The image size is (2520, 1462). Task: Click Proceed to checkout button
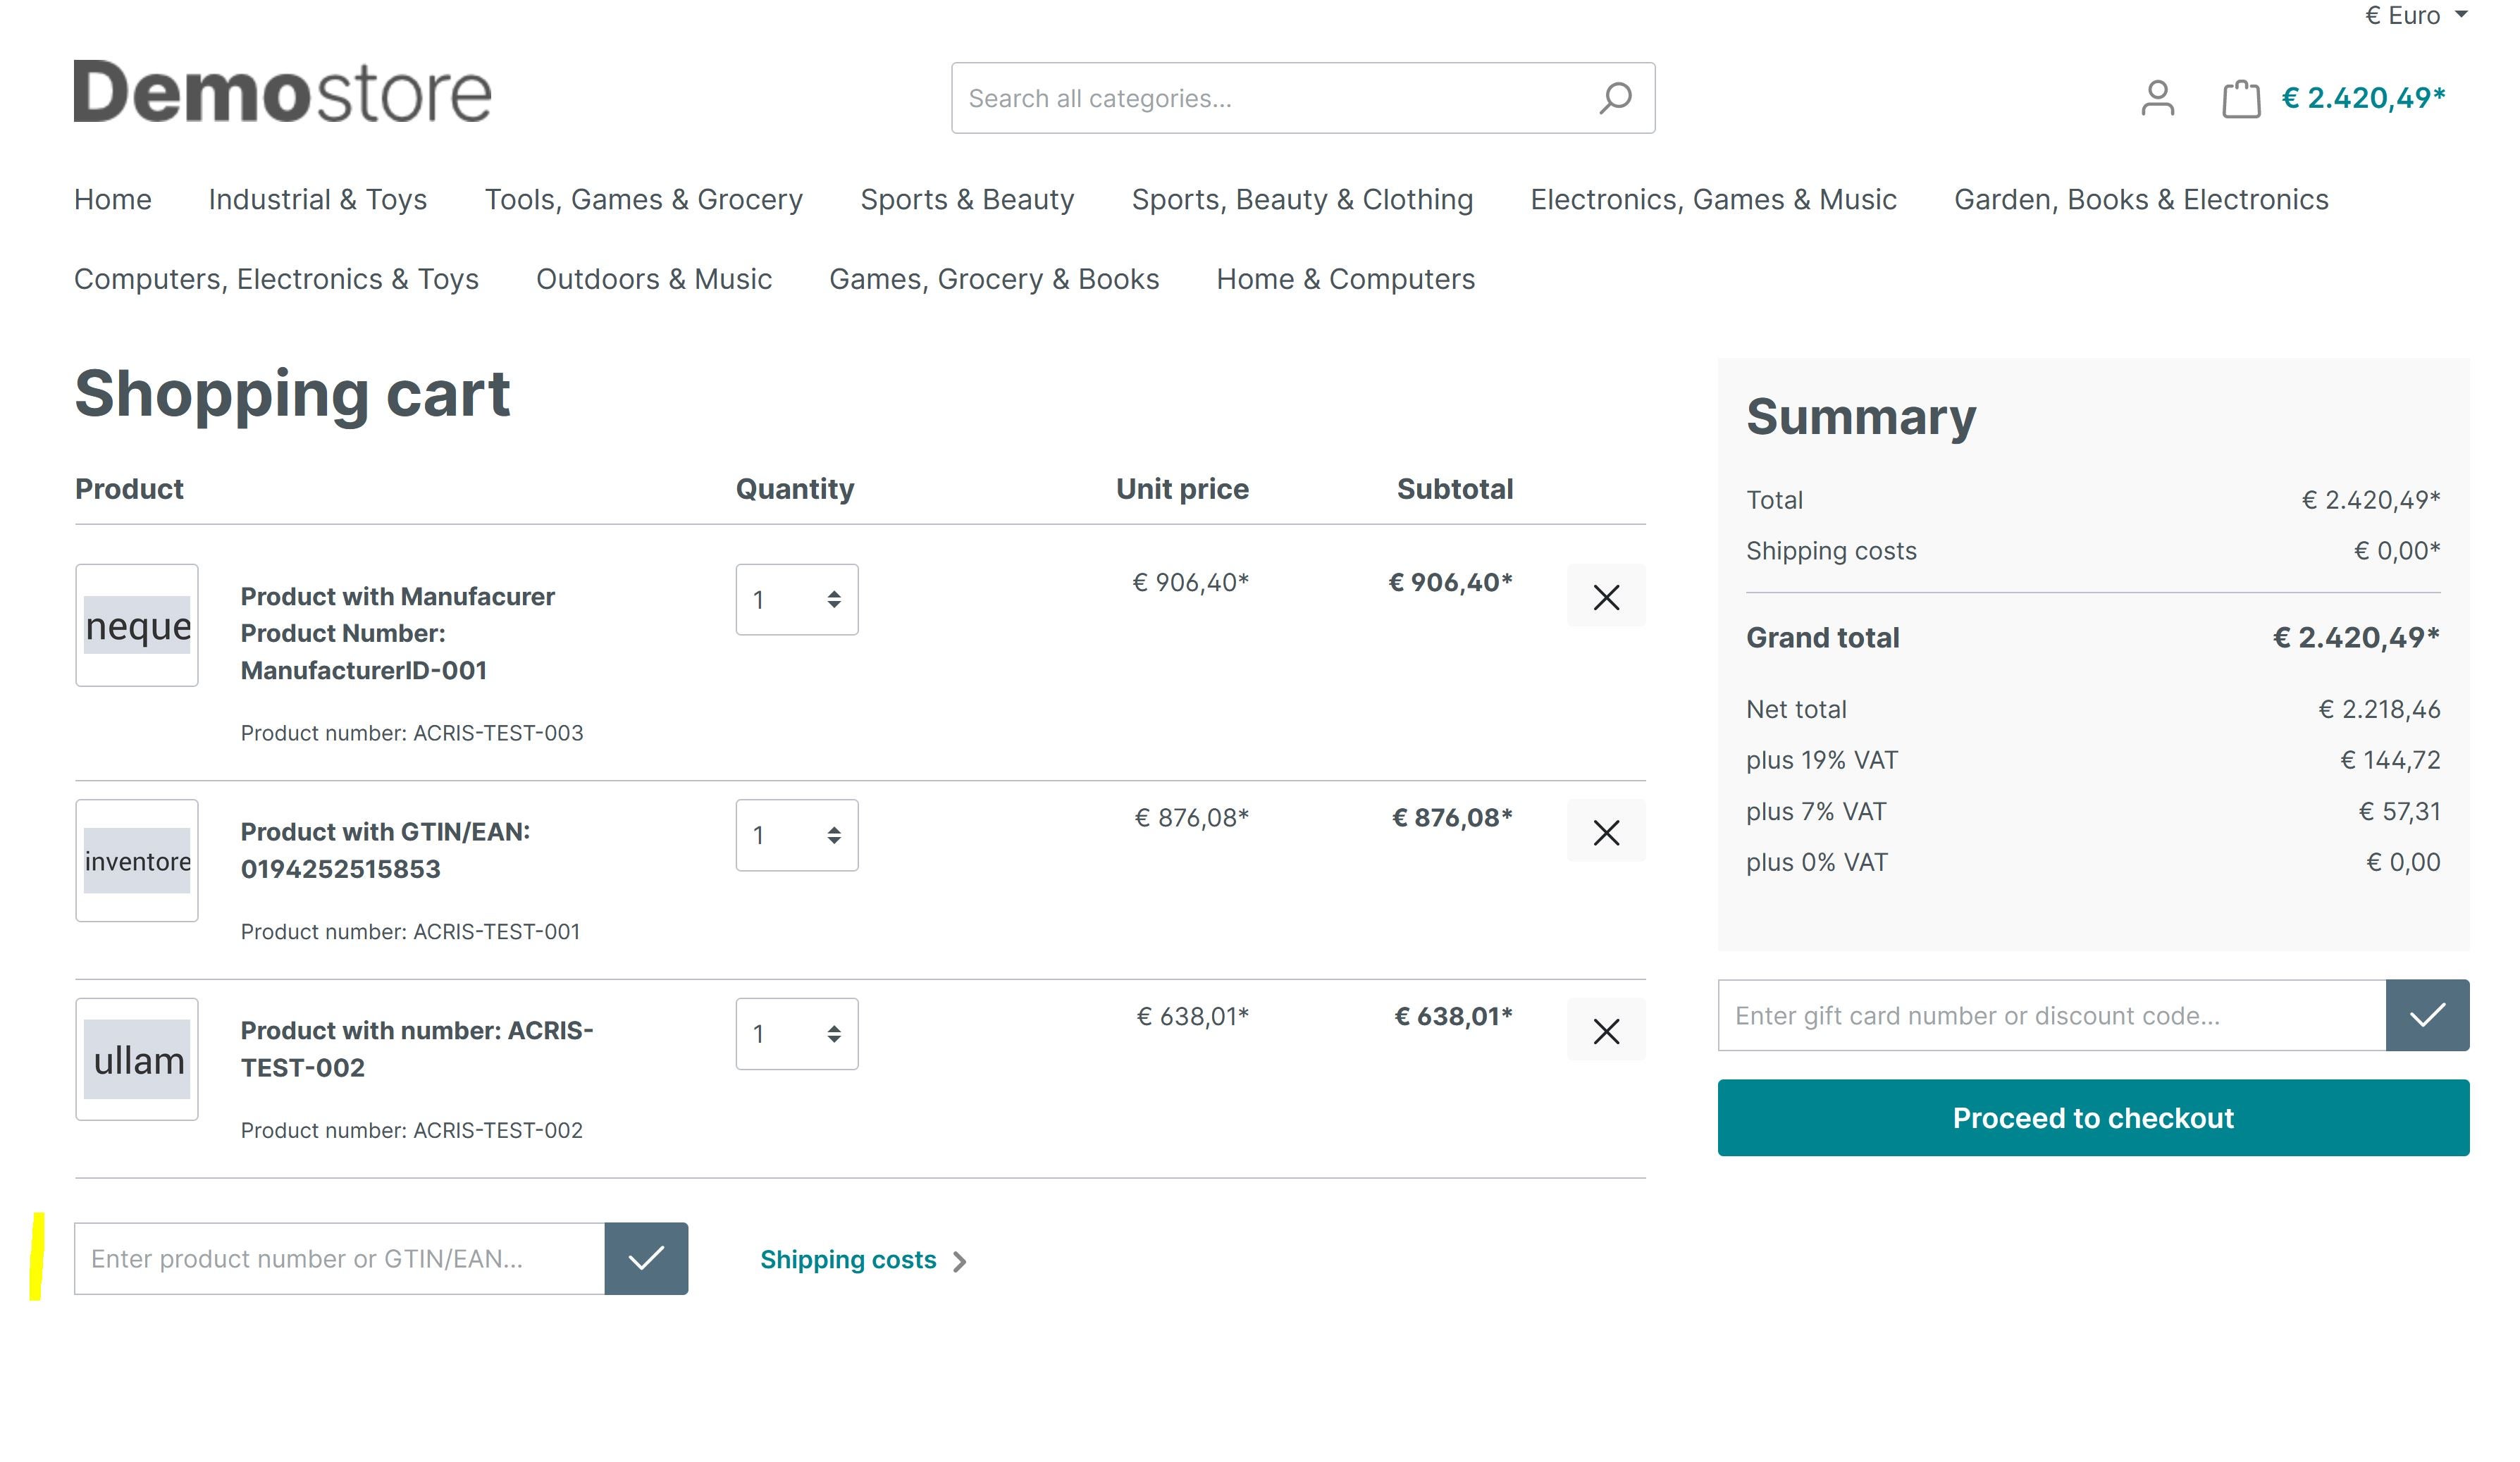tap(2093, 1118)
